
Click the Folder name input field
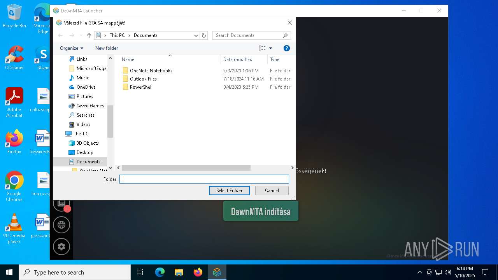point(204,179)
